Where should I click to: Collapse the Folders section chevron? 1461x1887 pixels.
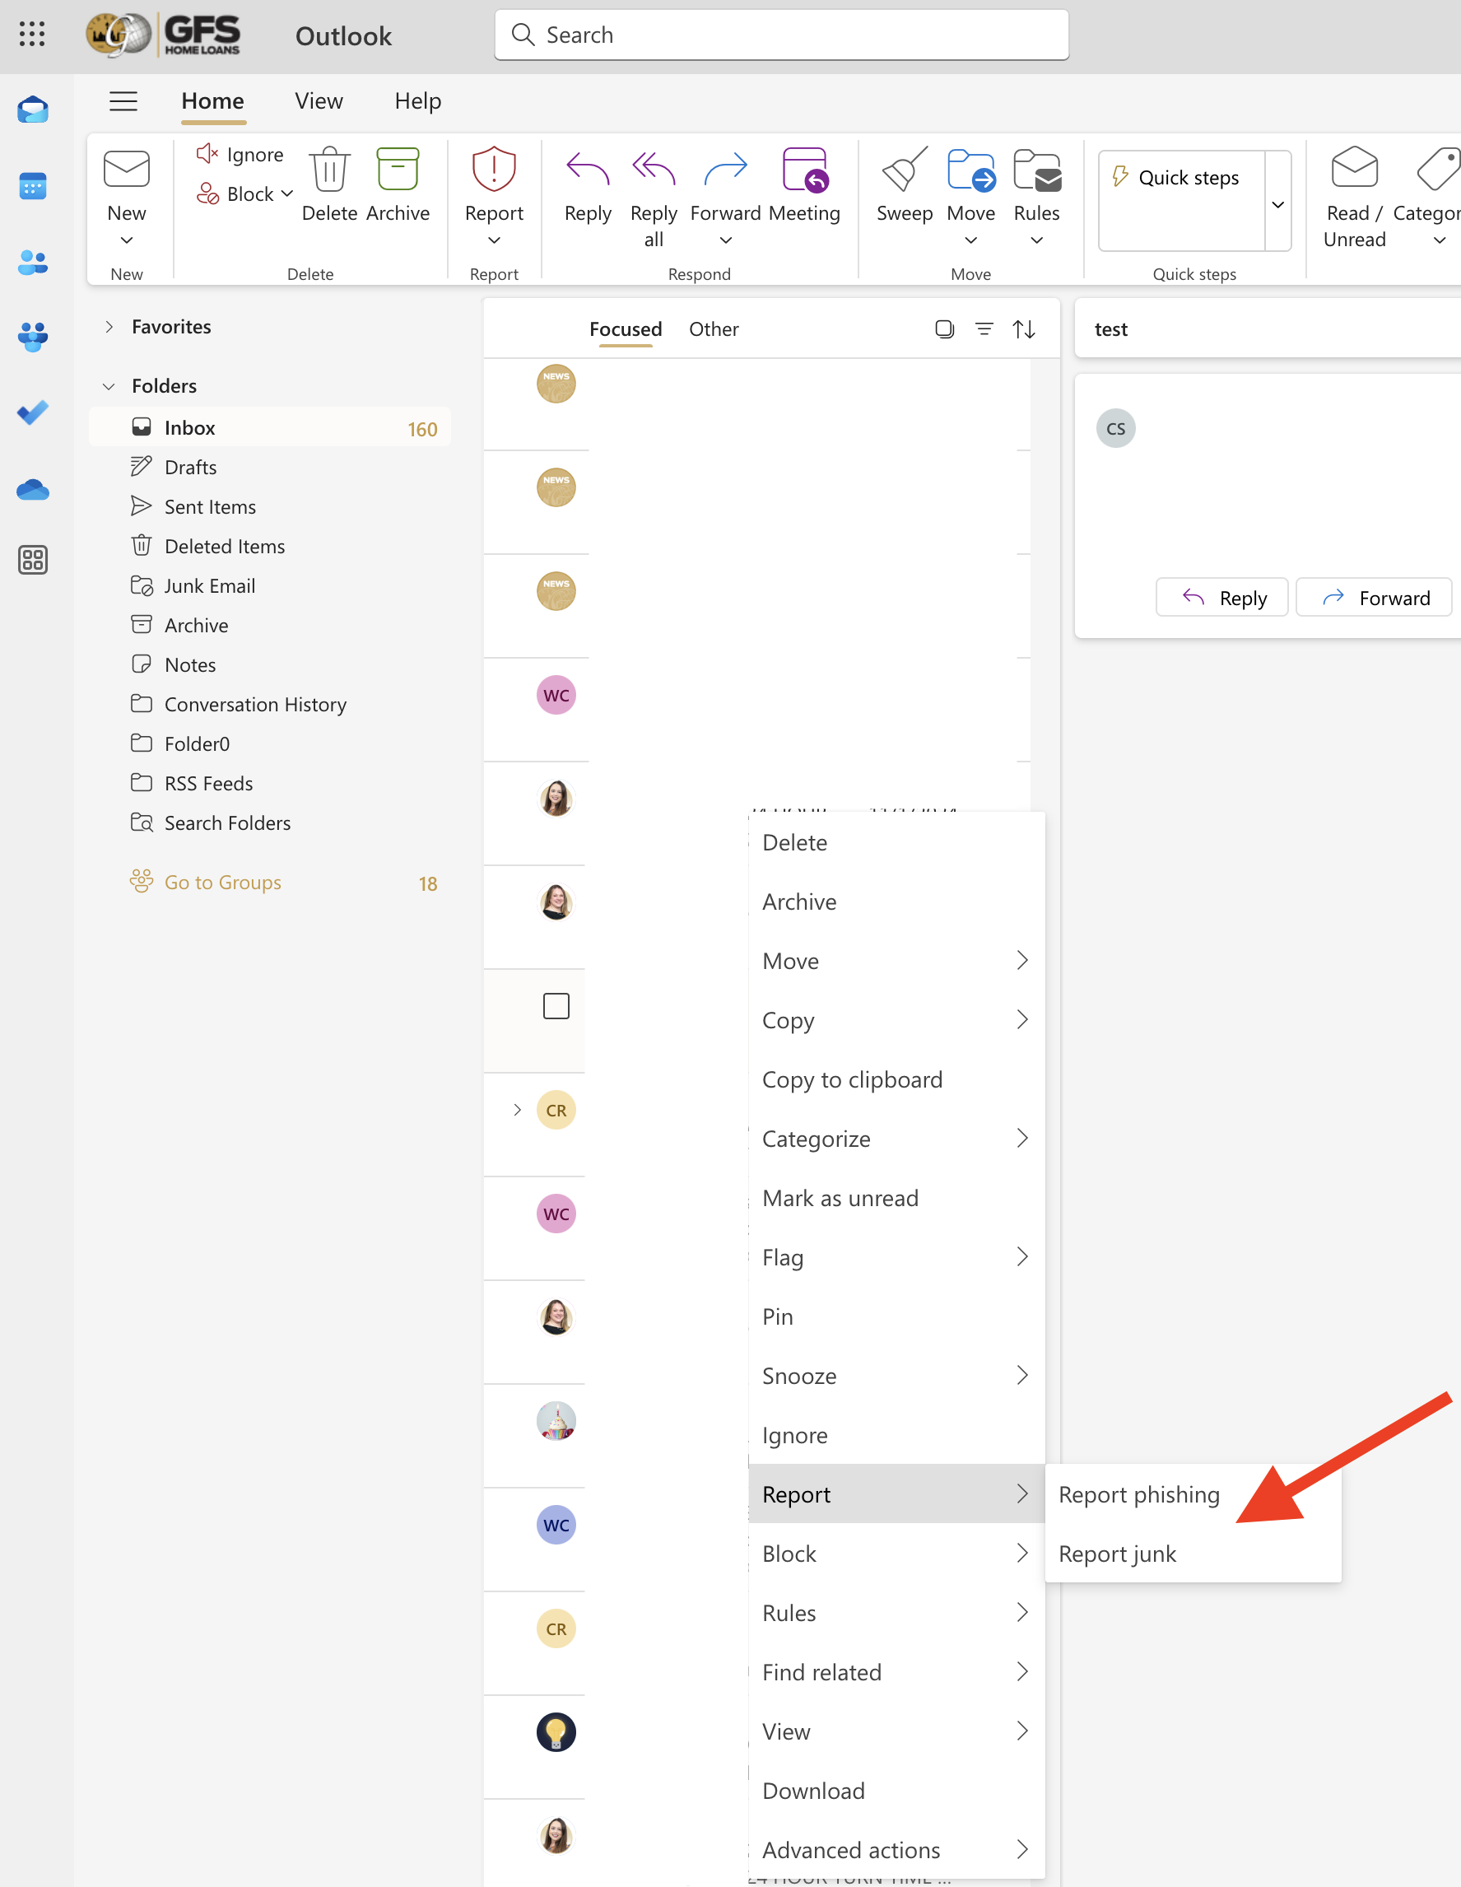109,385
